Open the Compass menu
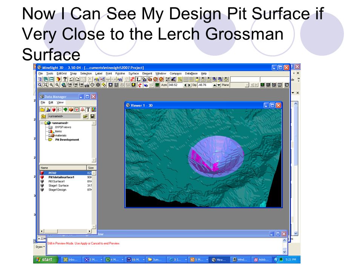This screenshot has width=362, height=271. click(x=176, y=73)
